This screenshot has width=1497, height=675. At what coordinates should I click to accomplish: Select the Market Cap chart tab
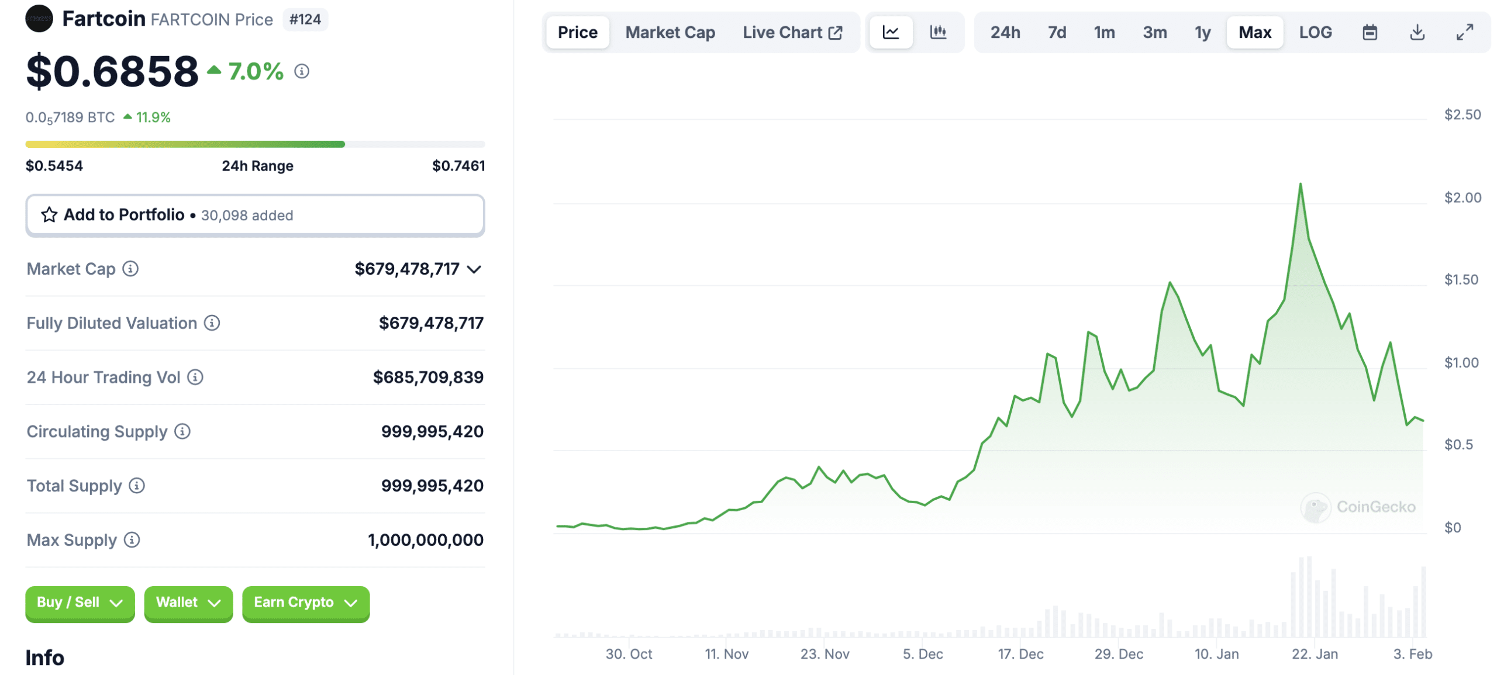(670, 32)
